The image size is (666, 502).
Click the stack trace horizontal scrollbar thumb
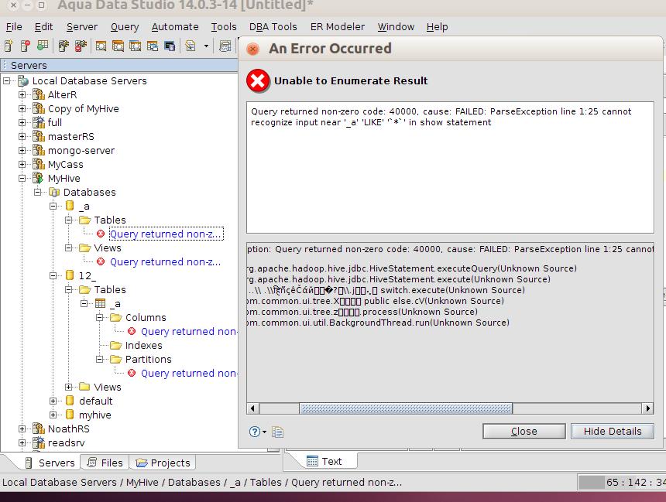point(406,408)
